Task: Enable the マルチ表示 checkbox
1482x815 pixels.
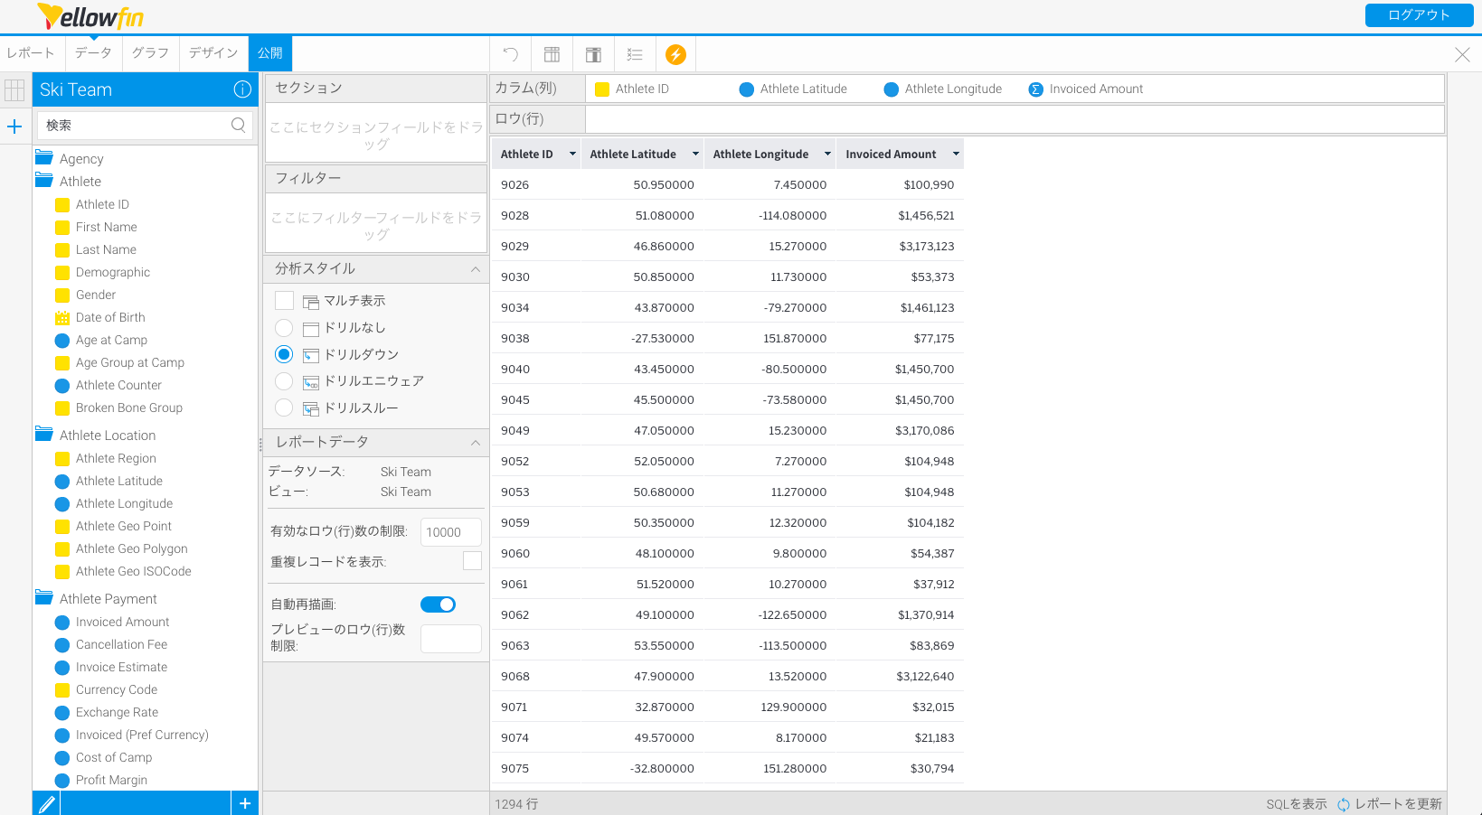Action: pyautogui.click(x=284, y=300)
